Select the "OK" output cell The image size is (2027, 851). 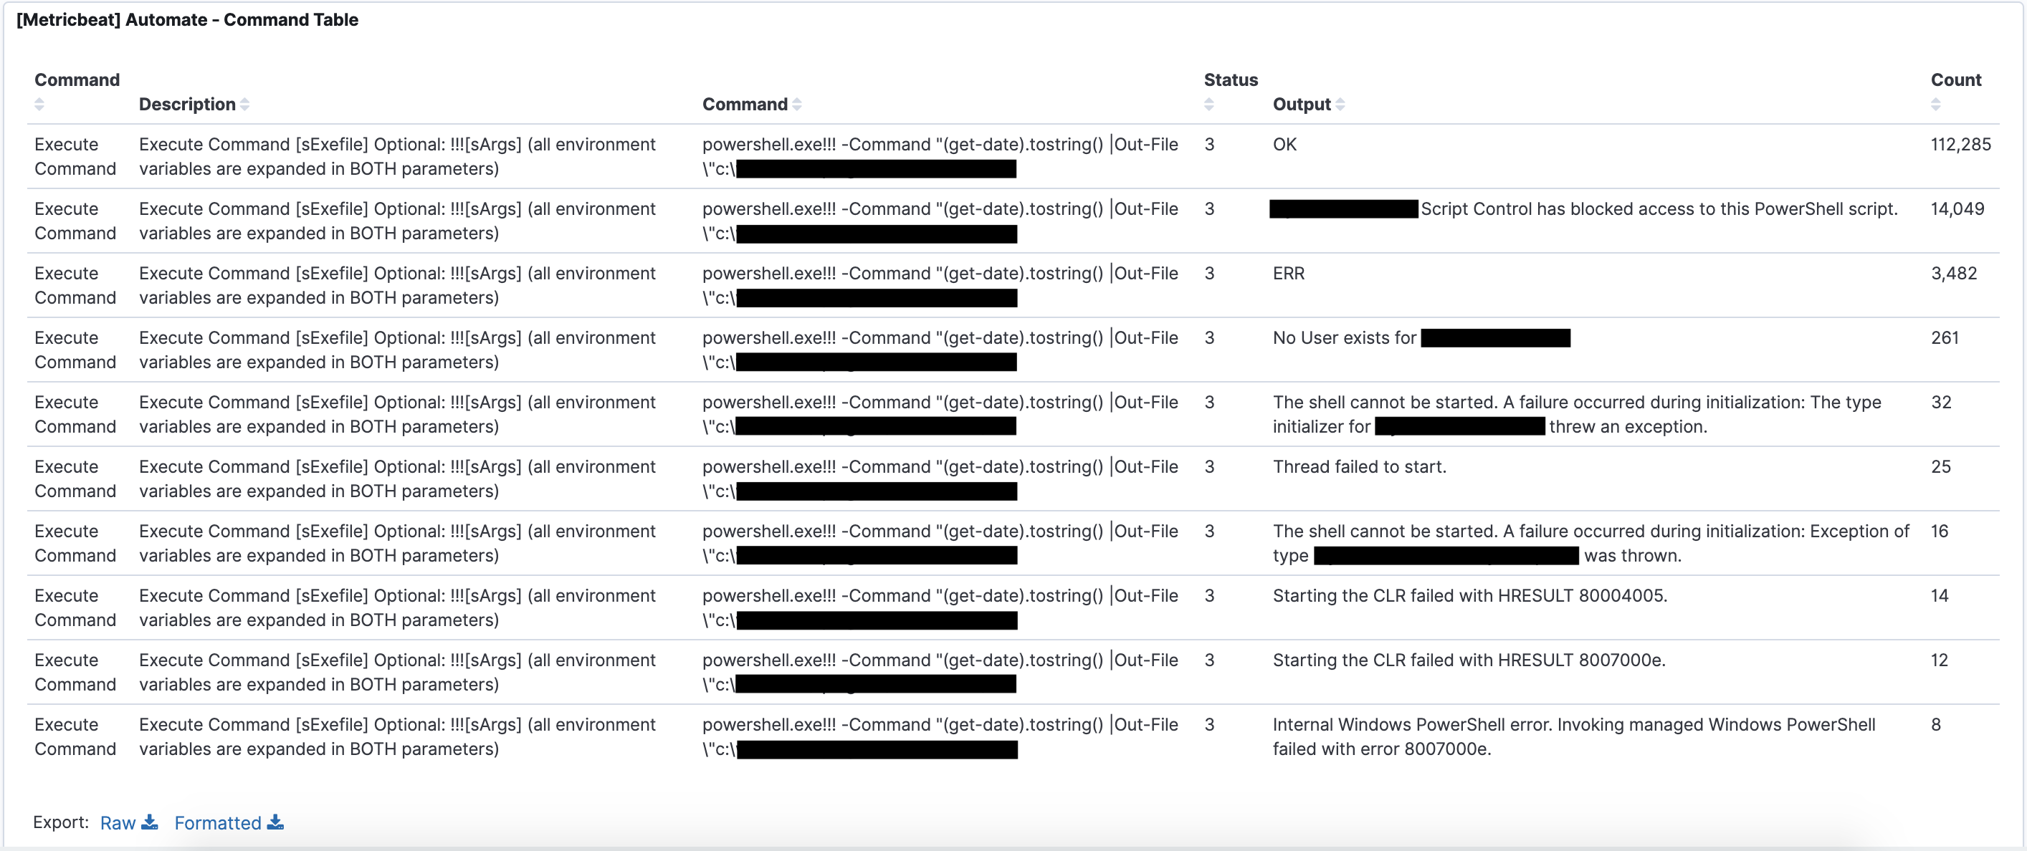click(x=1284, y=145)
